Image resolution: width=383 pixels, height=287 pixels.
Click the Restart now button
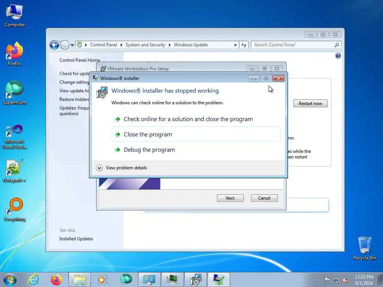pyautogui.click(x=310, y=104)
